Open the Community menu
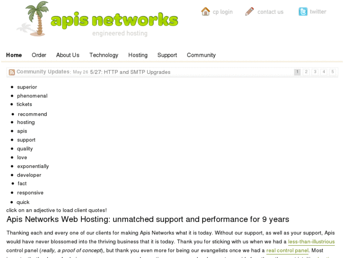The image size is (344, 258). point(201,55)
